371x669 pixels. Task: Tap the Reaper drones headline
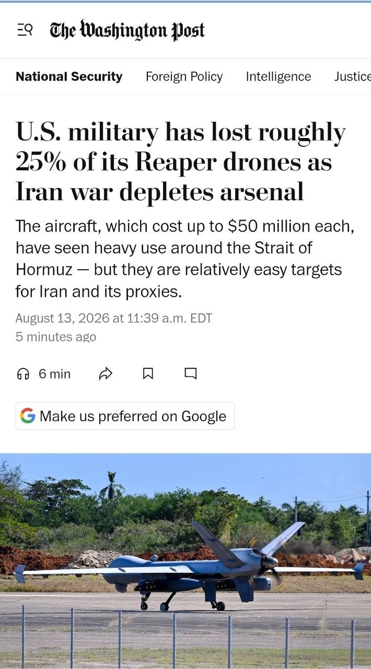coord(181,162)
